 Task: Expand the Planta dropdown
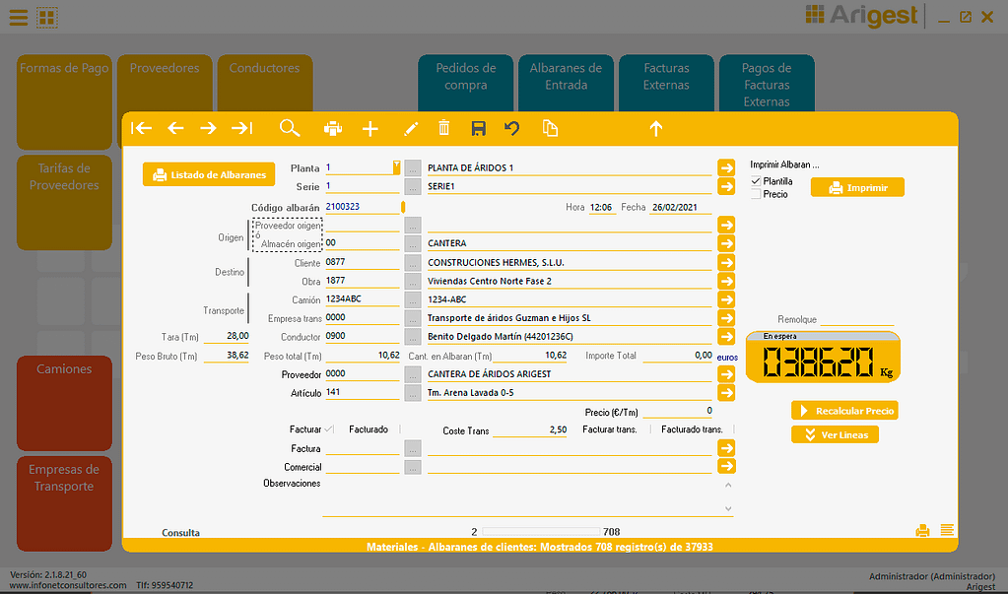pos(397,167)
